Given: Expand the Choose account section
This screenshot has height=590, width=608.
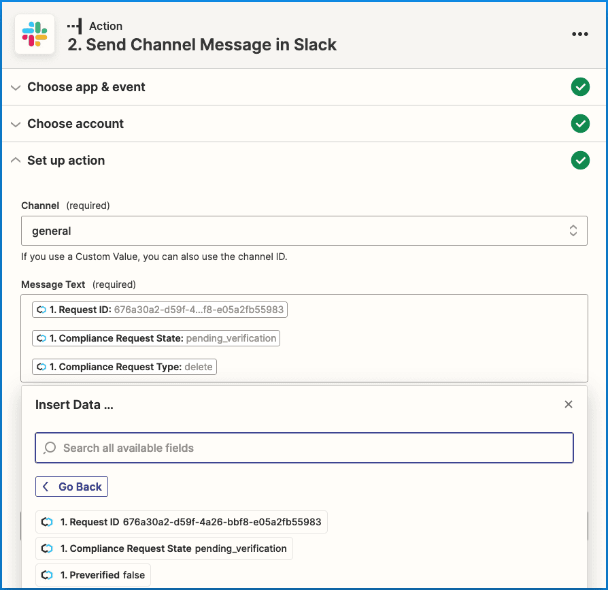Looking at the screenshot, I should pyautogui.click(x=75, y=124).
